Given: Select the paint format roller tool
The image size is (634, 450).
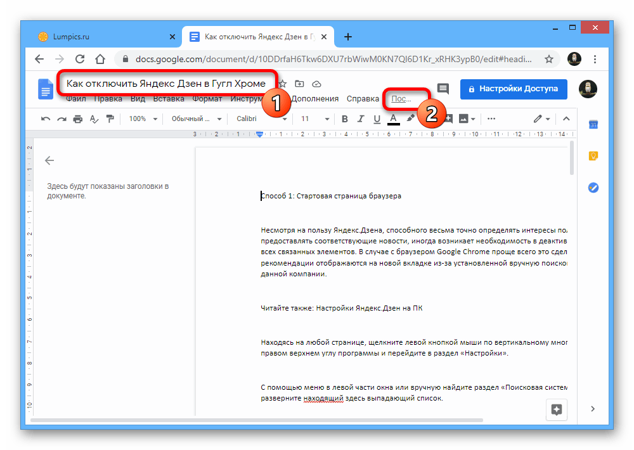Looking at the screenshot, I should point(110,119).
